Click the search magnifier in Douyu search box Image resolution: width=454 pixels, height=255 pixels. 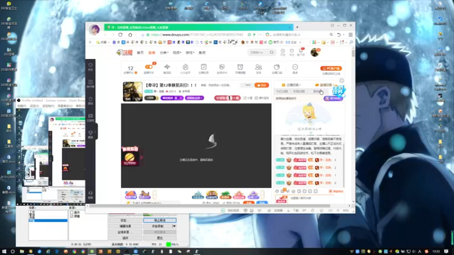click(272, 52)
